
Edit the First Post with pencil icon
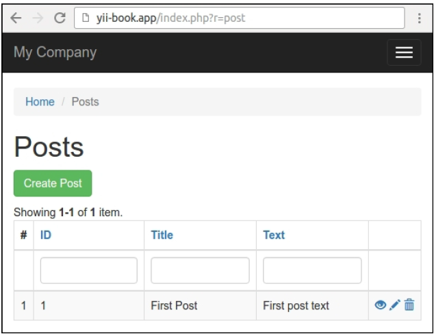click(394, 305)
